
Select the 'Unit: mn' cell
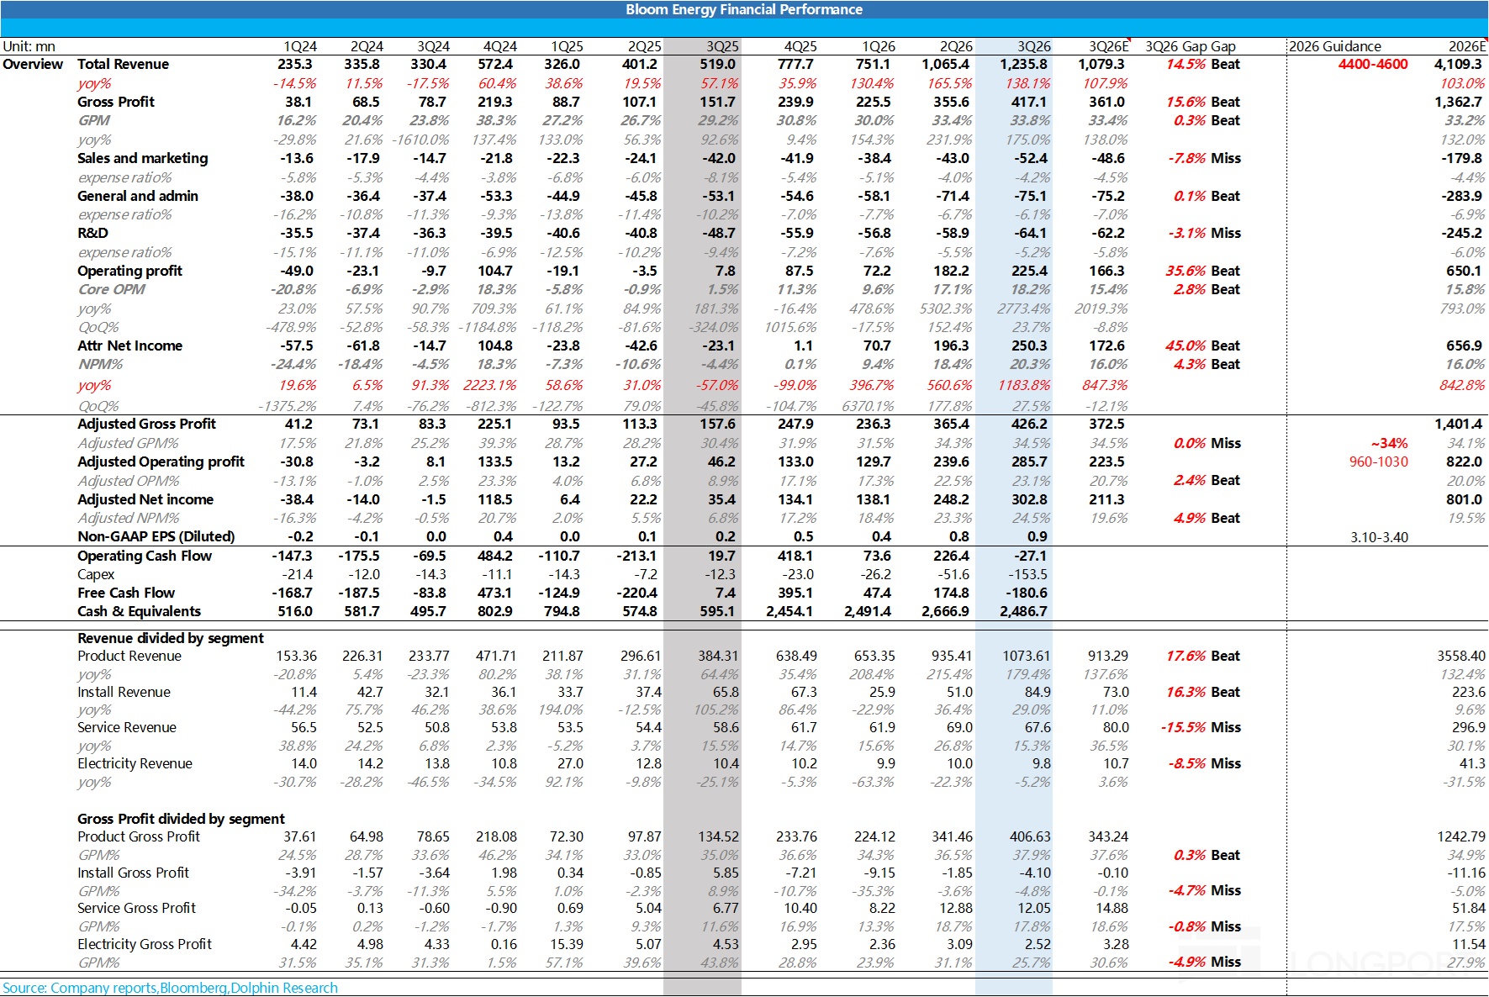29,46
